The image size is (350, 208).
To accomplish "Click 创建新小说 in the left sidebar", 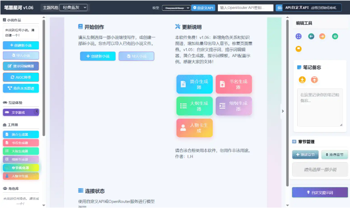I will point(21,45).
